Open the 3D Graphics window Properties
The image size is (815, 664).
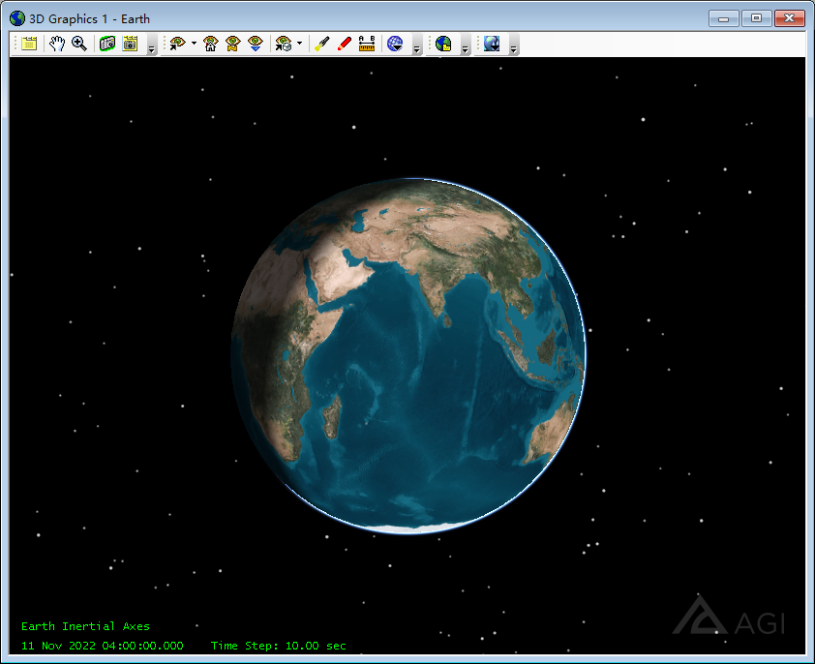click(x=26, y=44)
